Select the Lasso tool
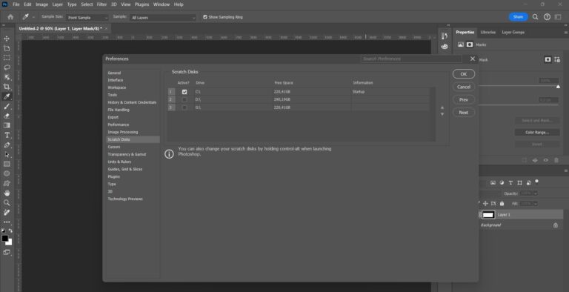 click(x=7, y=67)
